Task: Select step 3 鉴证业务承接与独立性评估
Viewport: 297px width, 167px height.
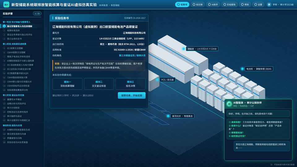Action: pos(22,34)
